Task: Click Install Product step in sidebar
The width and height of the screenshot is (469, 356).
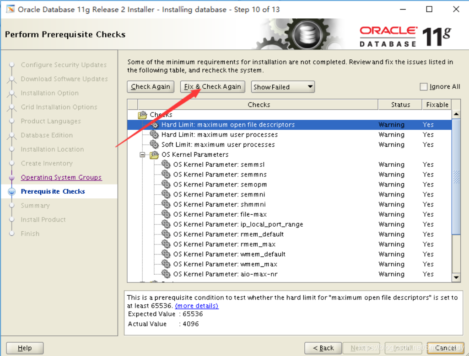Action: [43, 219]
